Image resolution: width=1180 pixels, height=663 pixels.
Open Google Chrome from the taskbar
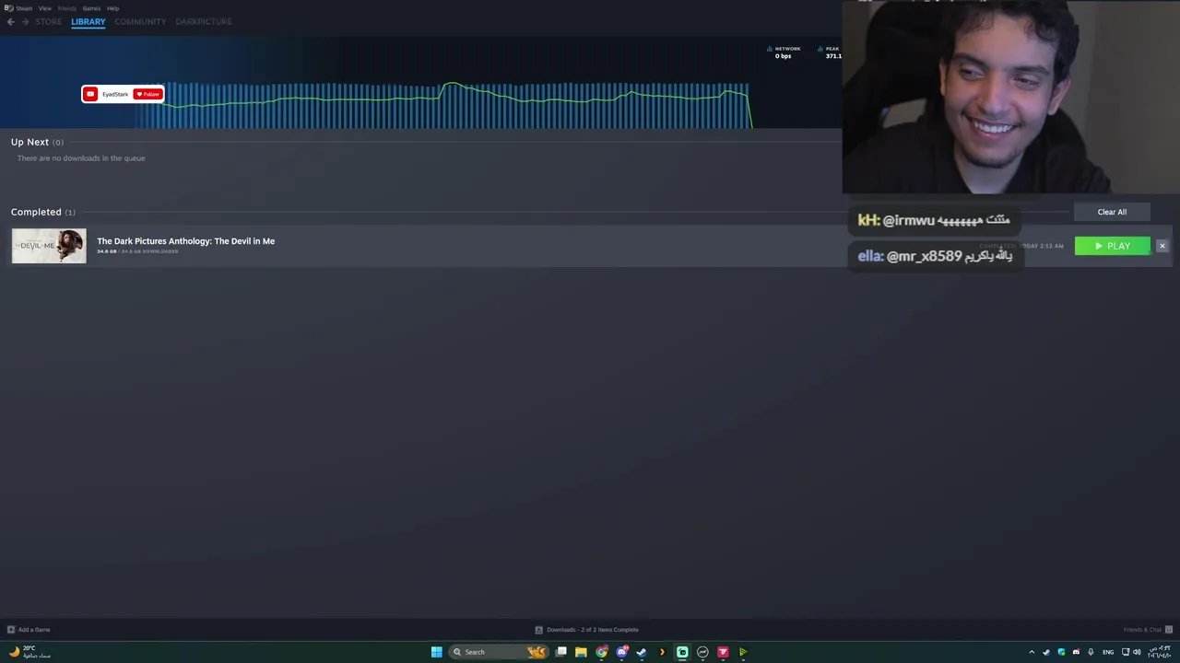(x=601, y=652)
